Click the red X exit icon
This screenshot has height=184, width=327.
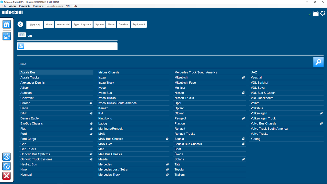pos(7,176)
